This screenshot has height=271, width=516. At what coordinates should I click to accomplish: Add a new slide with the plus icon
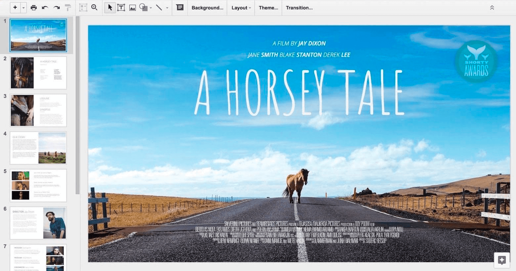pyautogui.click(x=15, y=7)
